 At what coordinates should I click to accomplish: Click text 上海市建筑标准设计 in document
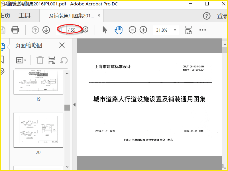[113, 67]
